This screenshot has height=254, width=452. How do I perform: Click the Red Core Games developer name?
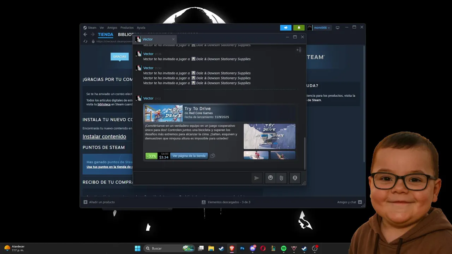[201, 113]
